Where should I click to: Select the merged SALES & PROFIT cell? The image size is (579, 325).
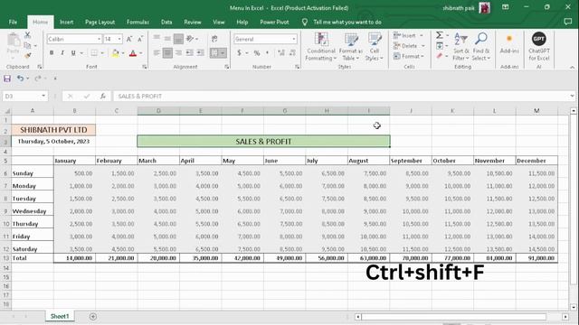[263, 142]
